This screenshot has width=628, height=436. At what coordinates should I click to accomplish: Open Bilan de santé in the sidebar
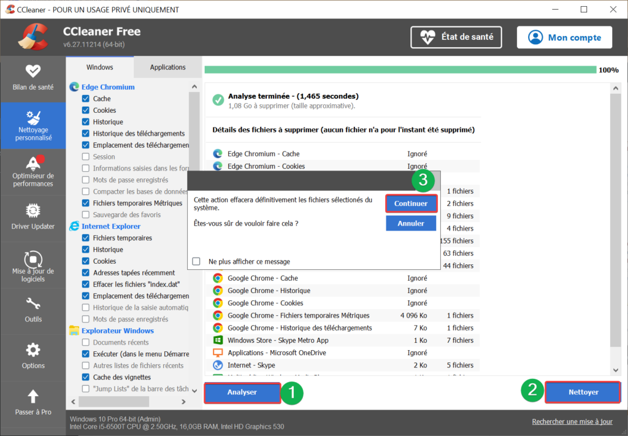(x=33, y=78)
